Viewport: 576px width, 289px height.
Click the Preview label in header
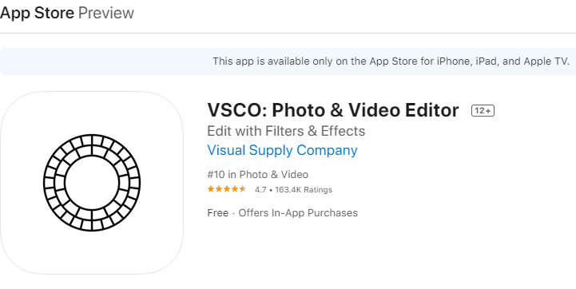tap(106, 14)
